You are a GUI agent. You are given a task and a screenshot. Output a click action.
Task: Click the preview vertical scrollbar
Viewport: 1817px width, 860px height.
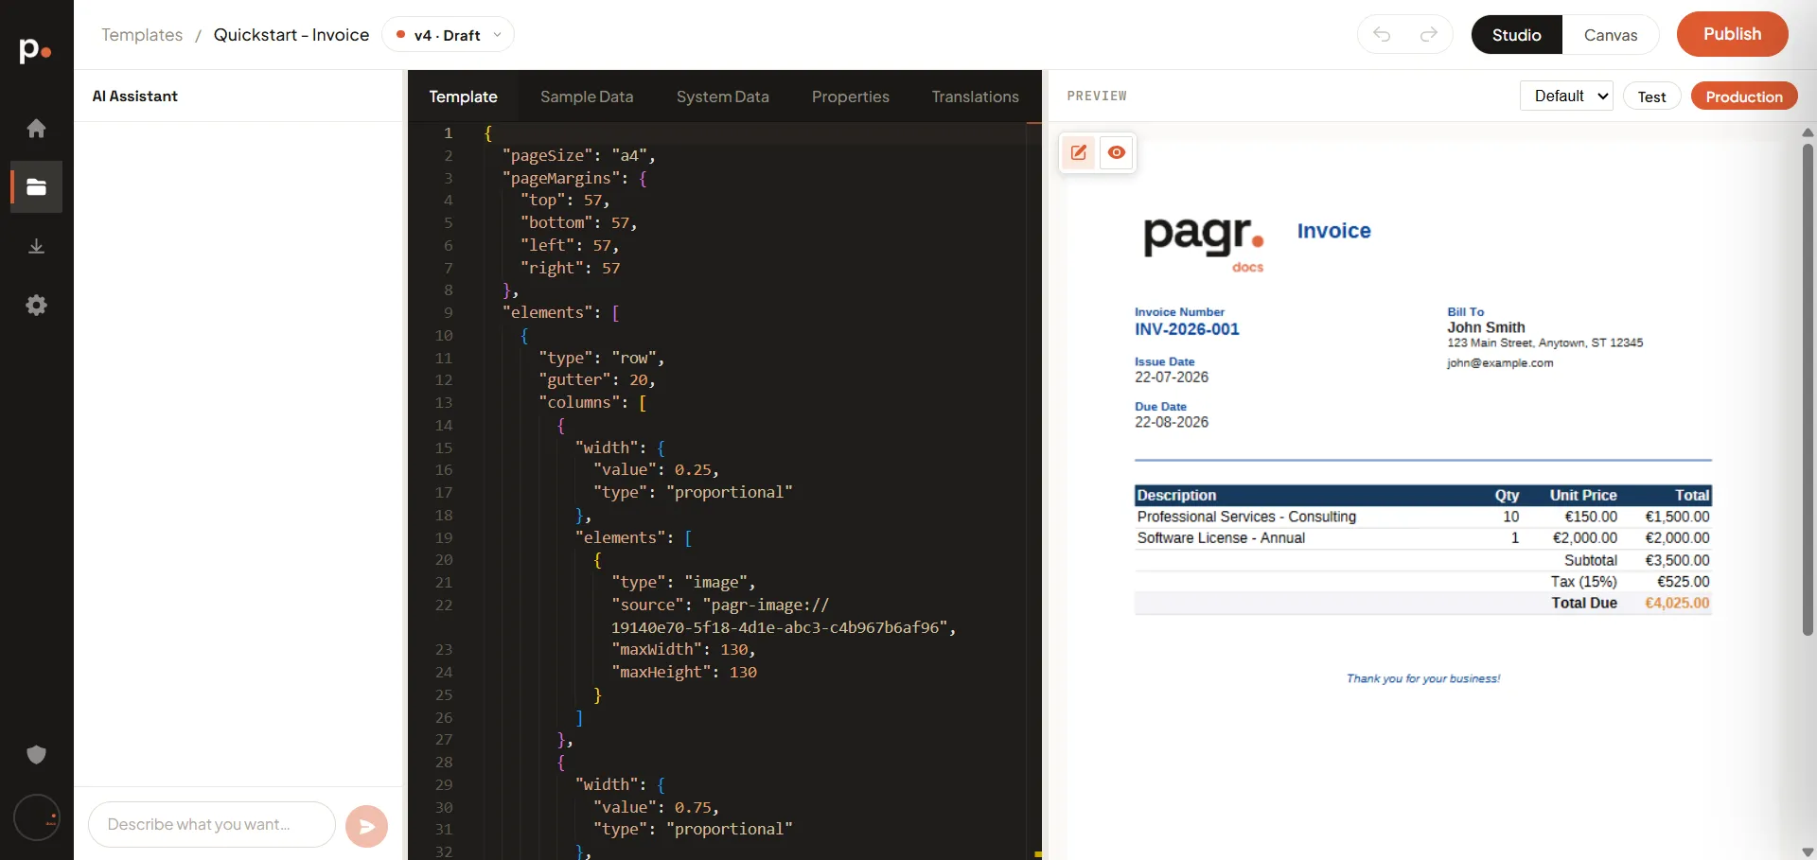pos(1808,388)
